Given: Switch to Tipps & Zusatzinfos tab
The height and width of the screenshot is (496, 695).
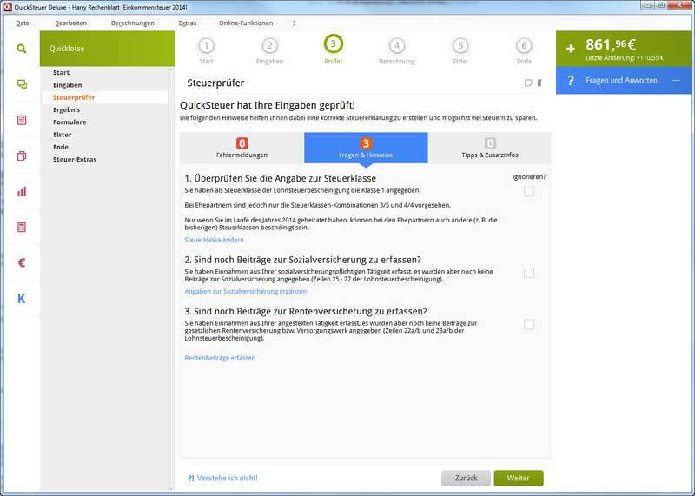Looking at the screenshot, I should [490, 148].
